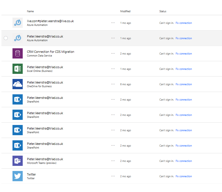Screen dimensions: 222x192
Task: Open more options for CRM Connection For CDS Migration
Action: pos(113,53)
